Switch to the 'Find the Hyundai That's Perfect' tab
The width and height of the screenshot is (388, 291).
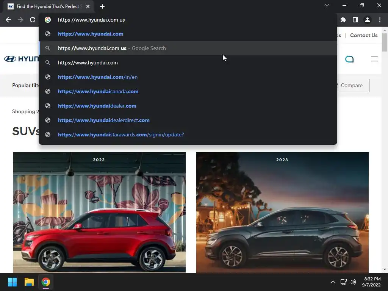click(48, 6)
